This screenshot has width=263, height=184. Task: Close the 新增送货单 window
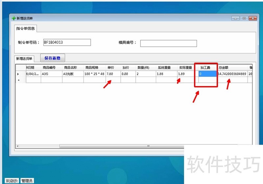(x=253, y=18)
